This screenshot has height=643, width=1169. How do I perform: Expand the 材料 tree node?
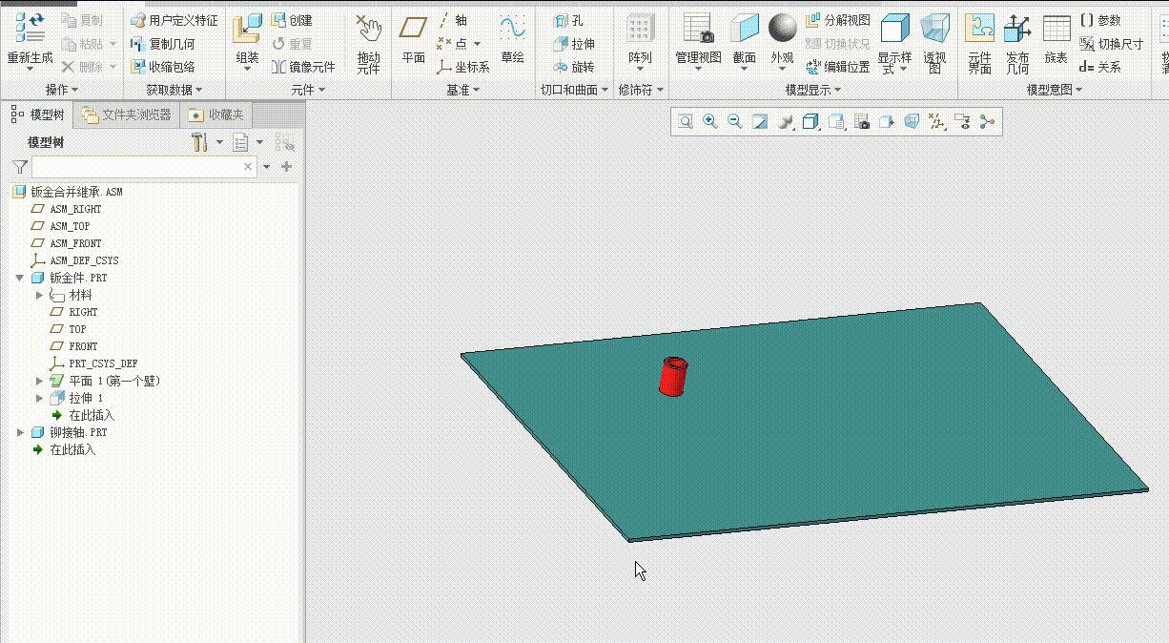[39, 296]
